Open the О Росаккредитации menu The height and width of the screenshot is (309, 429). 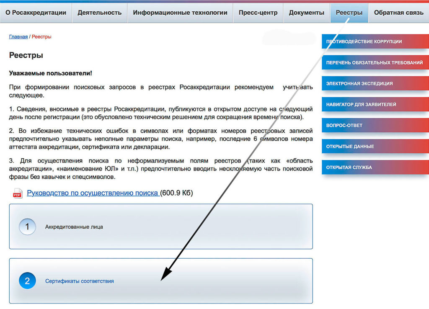pos(36,13)
